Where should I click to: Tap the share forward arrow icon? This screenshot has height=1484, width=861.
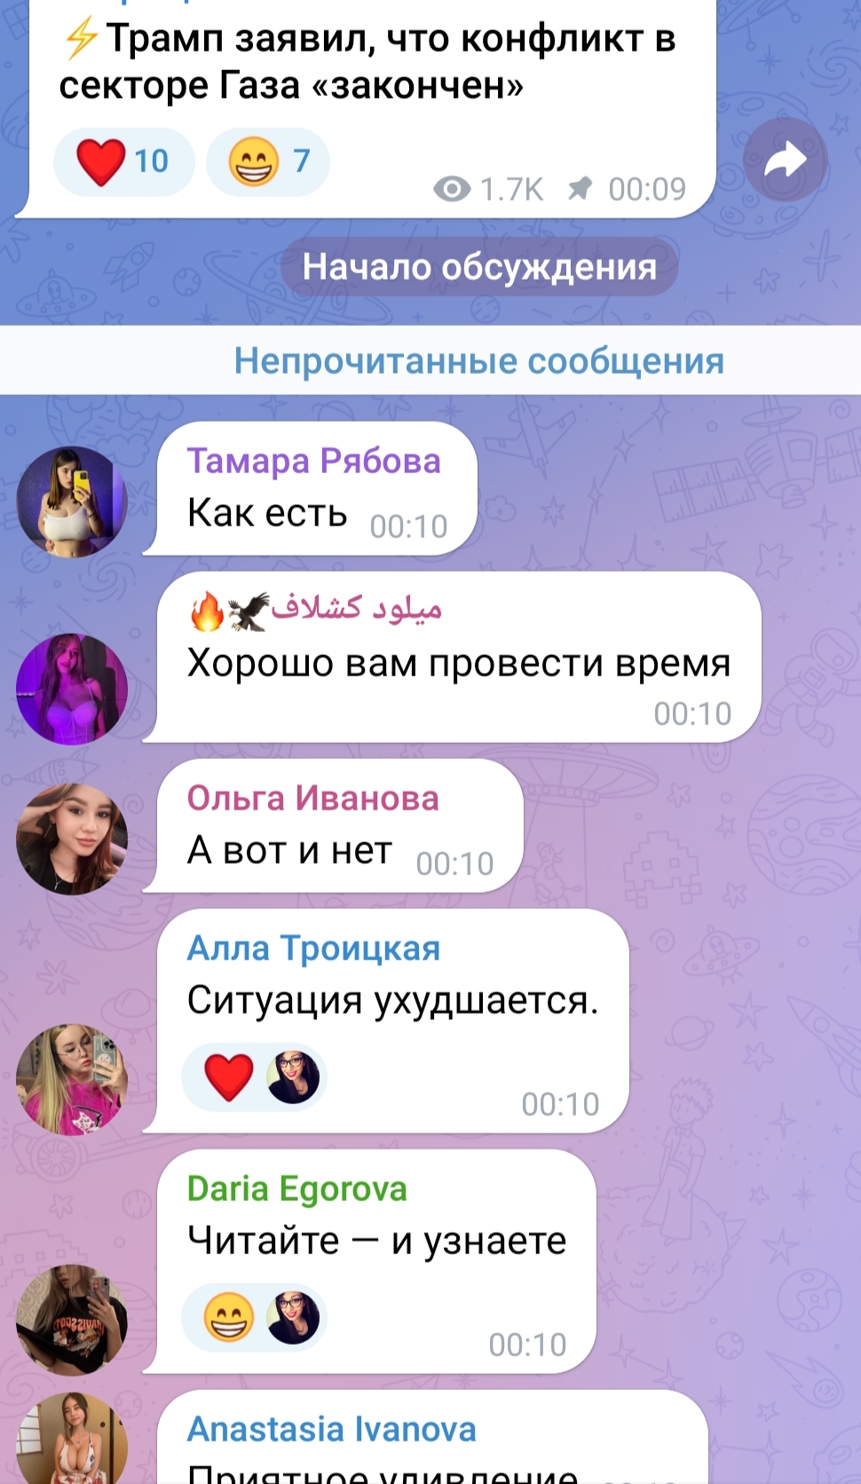pyautogui.click(x=786, y=161)
